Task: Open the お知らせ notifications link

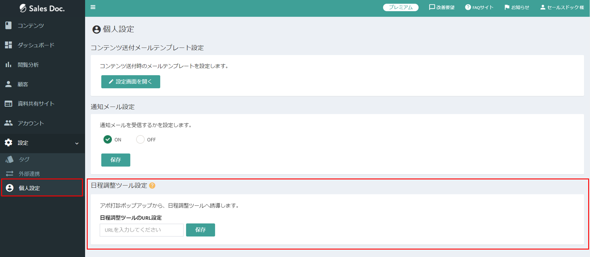Action: click(x=517, y=7)
